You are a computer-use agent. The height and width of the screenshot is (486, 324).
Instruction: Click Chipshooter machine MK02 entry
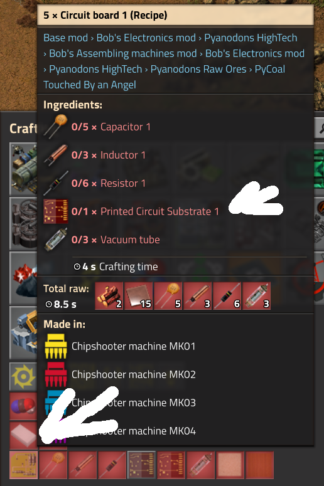(x=120, y=374)
